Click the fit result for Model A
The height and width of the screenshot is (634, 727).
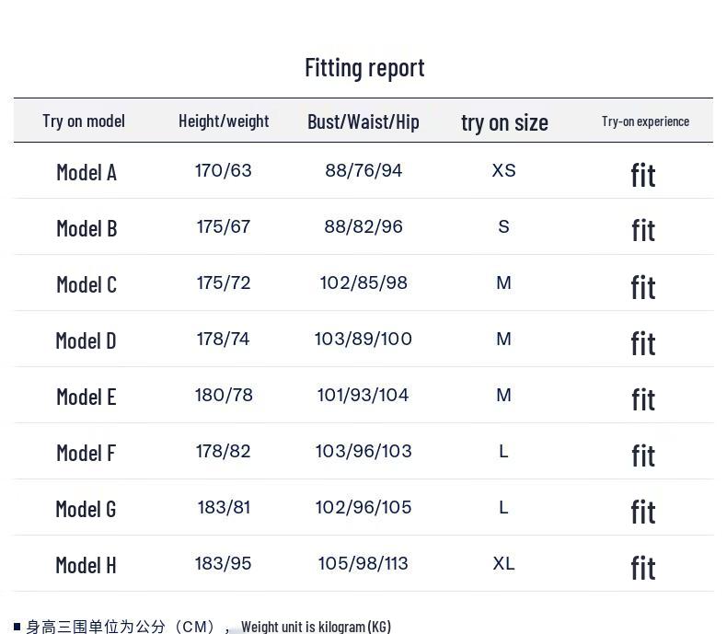coord(643,175)
